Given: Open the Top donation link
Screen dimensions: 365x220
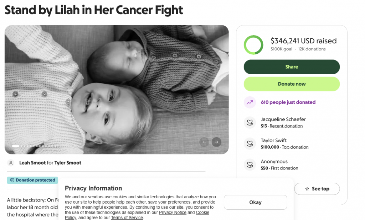Looking at the screenshot, I should click(295, 147).
